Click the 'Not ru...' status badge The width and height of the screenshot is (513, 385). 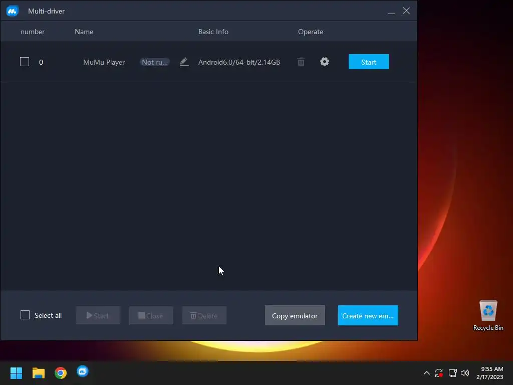(155, 62)
